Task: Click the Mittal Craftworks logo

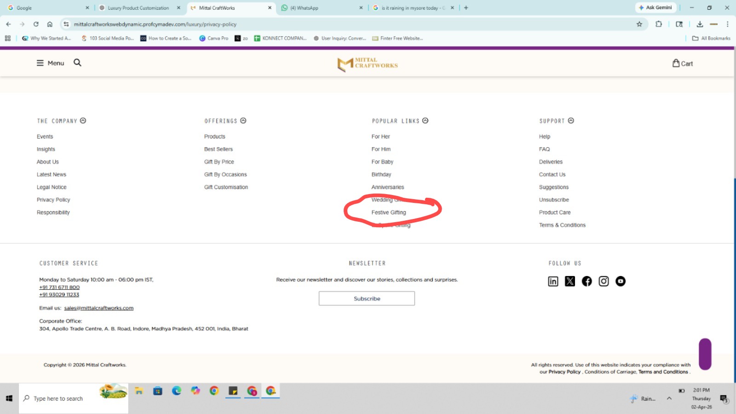Action: 368,64
